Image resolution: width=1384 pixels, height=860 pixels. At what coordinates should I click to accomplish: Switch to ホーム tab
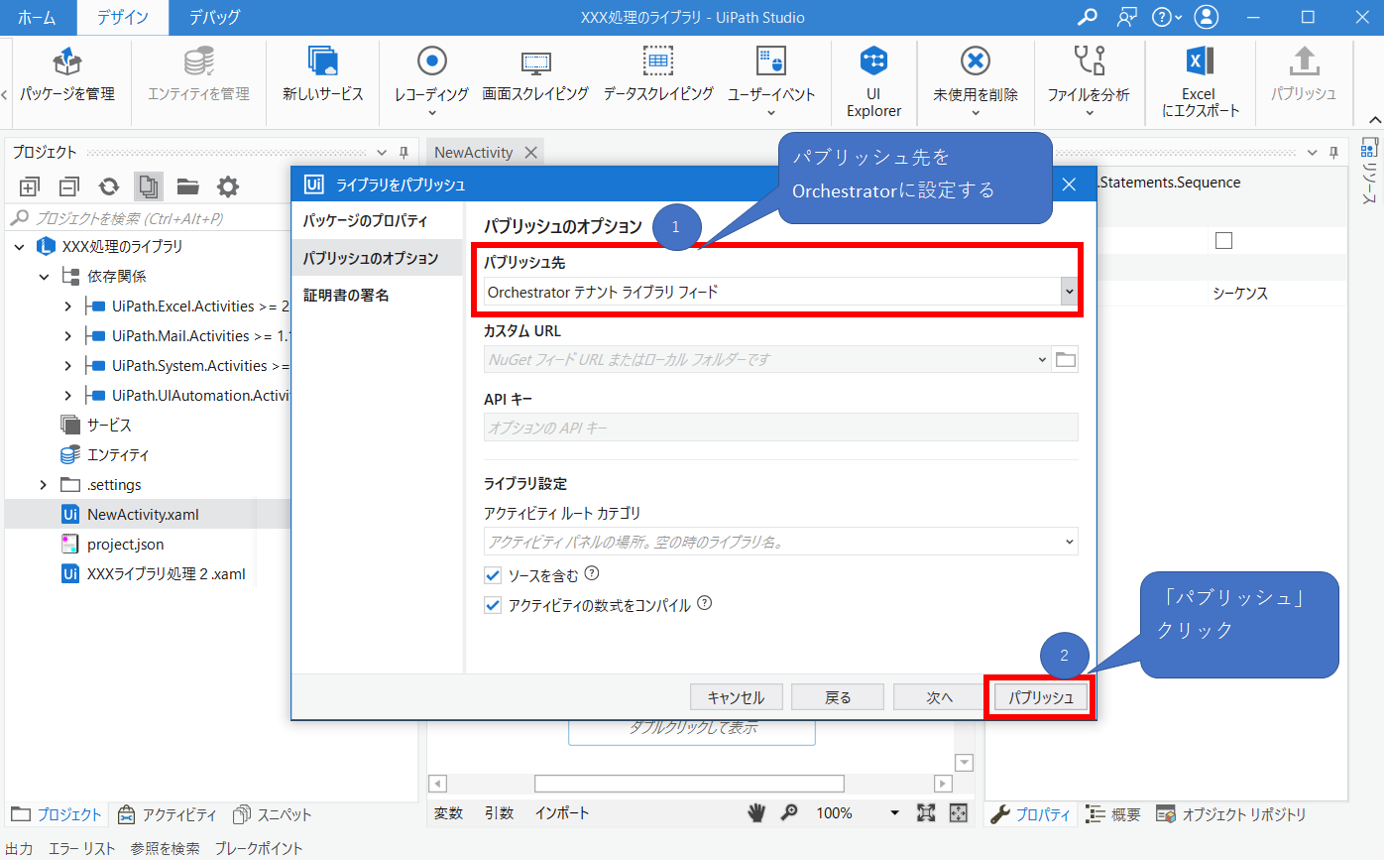(37, 17)
